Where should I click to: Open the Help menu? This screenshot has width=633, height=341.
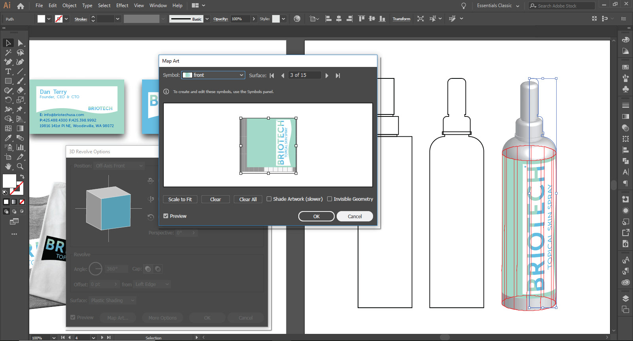pyautogui.click(x=178, y=6)
